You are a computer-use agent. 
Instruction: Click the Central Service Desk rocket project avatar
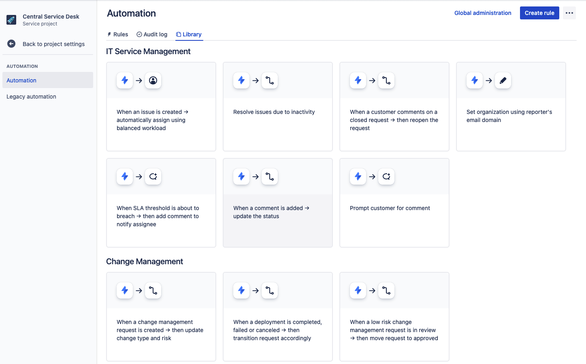11,19
